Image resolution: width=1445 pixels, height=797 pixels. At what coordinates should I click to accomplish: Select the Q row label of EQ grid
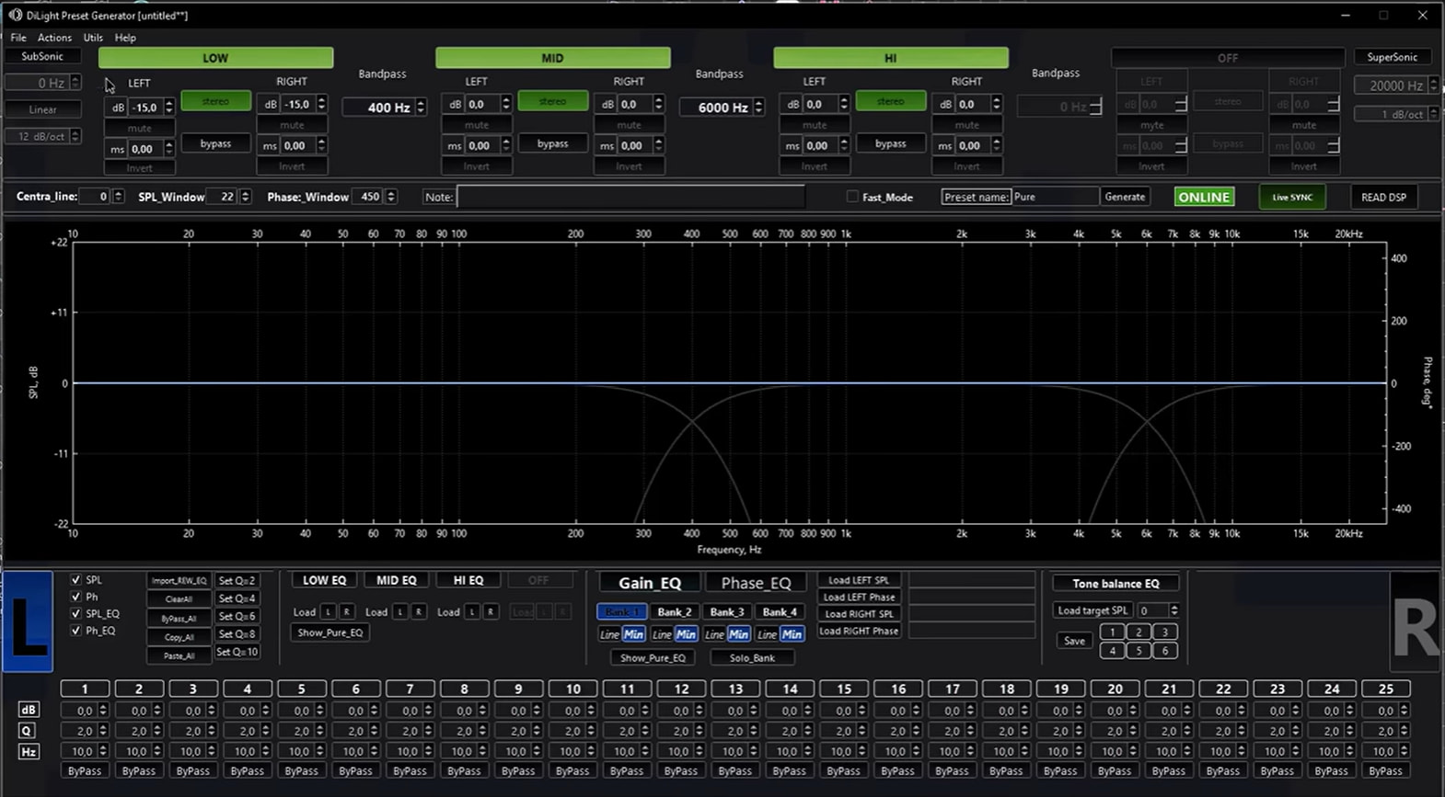(x=29, y=731)
